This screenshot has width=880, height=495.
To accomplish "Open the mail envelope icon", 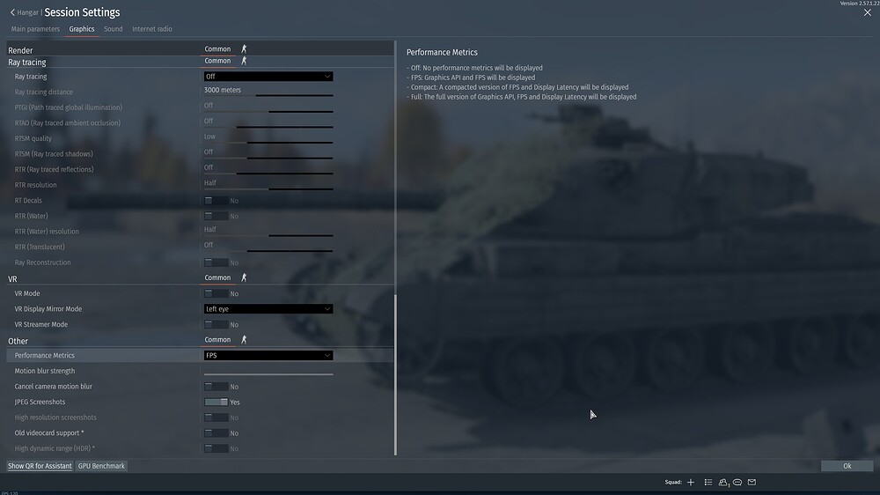I will pyautogui.click(x=752, y=482).
